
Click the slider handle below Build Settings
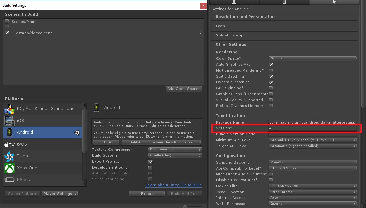[185, 207]
